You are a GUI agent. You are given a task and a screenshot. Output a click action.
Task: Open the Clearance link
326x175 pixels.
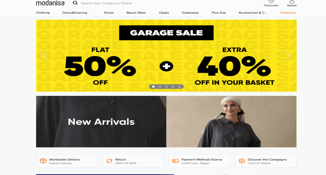[x=288, y=13]
